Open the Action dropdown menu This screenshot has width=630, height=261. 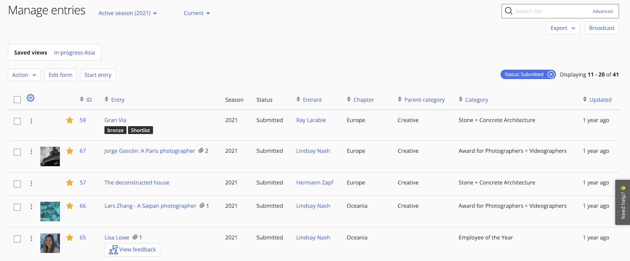pos(24,75)
